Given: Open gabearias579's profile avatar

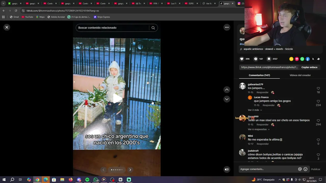Looking at the screenshot, I should [242, 86].
